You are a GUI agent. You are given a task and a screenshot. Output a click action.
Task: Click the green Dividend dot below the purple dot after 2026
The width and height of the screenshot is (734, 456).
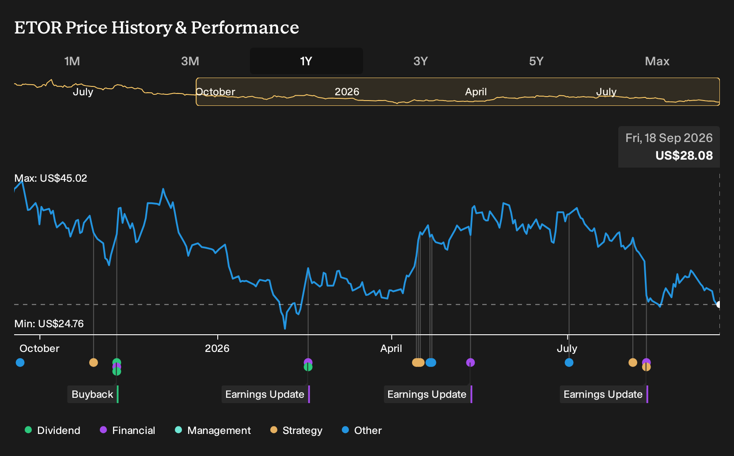tap(308, 367)
